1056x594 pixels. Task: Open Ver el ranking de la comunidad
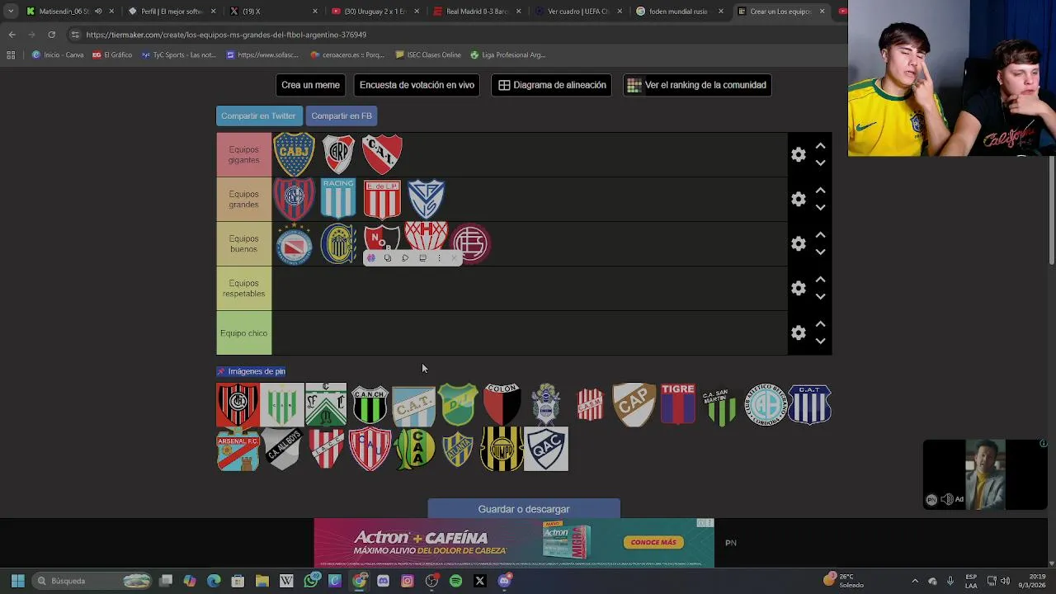coord(697,85)
